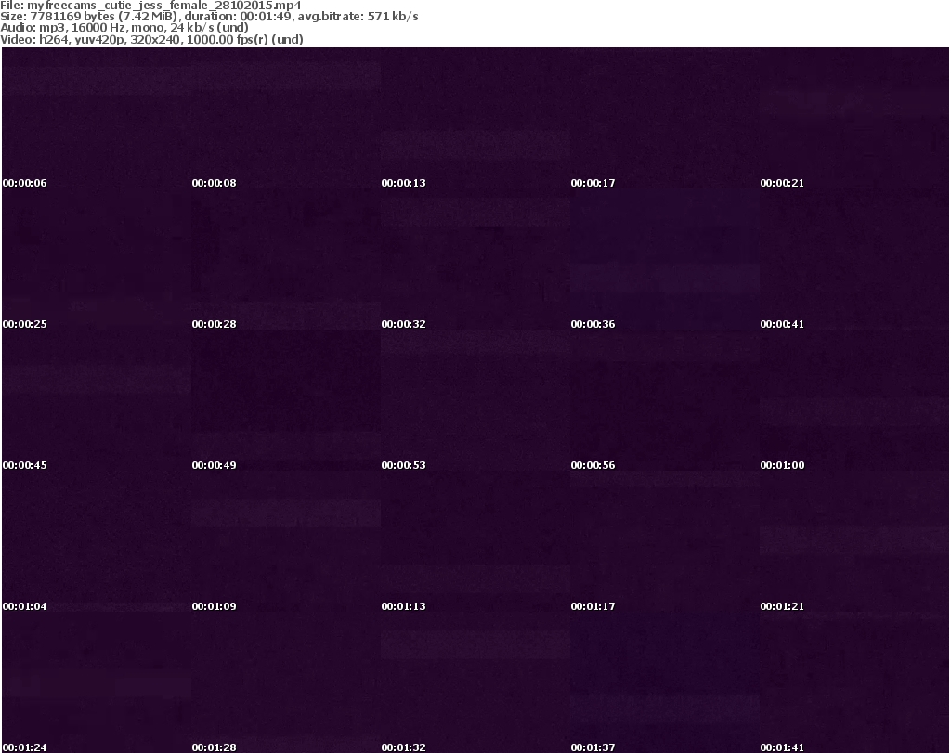The width and height of the screenshot is (951, 753).
Task: Select the thumbnail frame at 00:00:17
Action: tap(665, 118)
